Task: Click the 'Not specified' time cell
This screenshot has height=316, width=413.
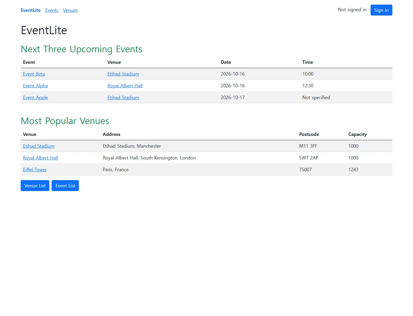Action: pyautogui.click(x=316, y=97)
